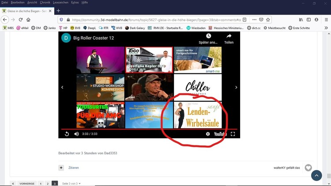Bookmark this page with star icon
Image resolution: width=331 pixels, height=186 pixels.
coord(268,19)
